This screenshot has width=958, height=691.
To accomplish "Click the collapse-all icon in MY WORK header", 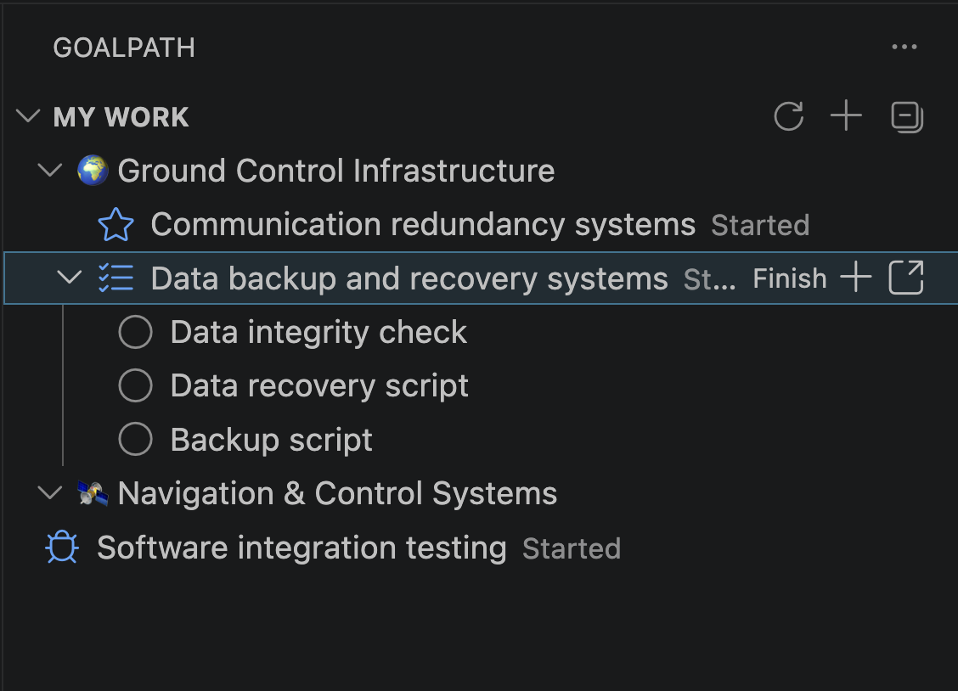I will [906, 118].
